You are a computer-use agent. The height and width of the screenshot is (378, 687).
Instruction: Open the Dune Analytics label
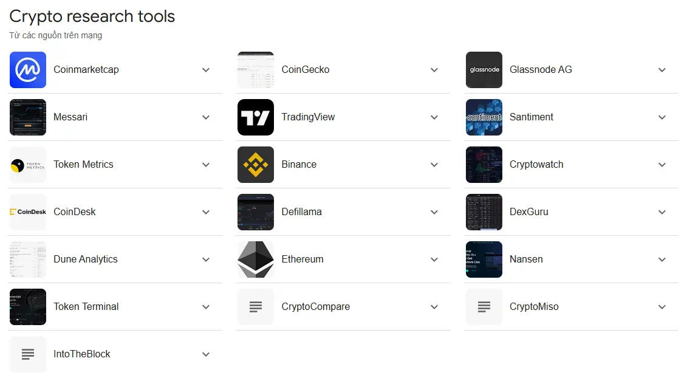[86, 259]
